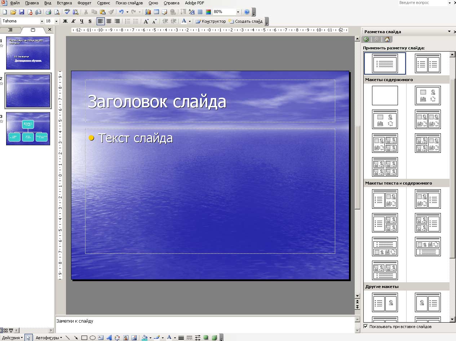Open the Сервис menu
Screen dimensions: 456x341
pyautogui.click(x=103, y=3)
